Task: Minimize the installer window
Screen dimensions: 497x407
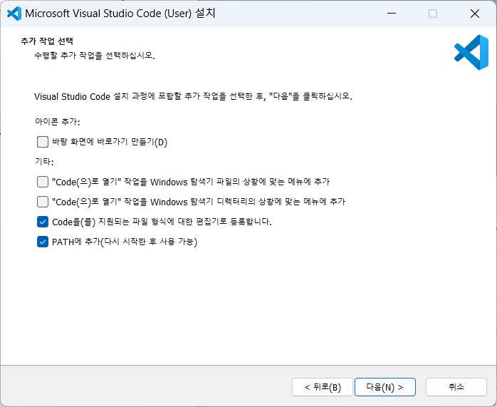Action: click(392, 14)
